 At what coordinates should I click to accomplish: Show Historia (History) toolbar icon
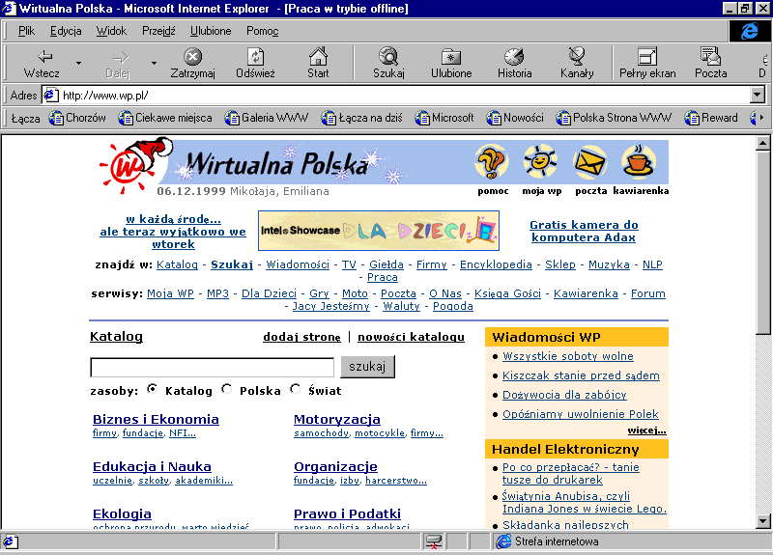tap(514, 58)
